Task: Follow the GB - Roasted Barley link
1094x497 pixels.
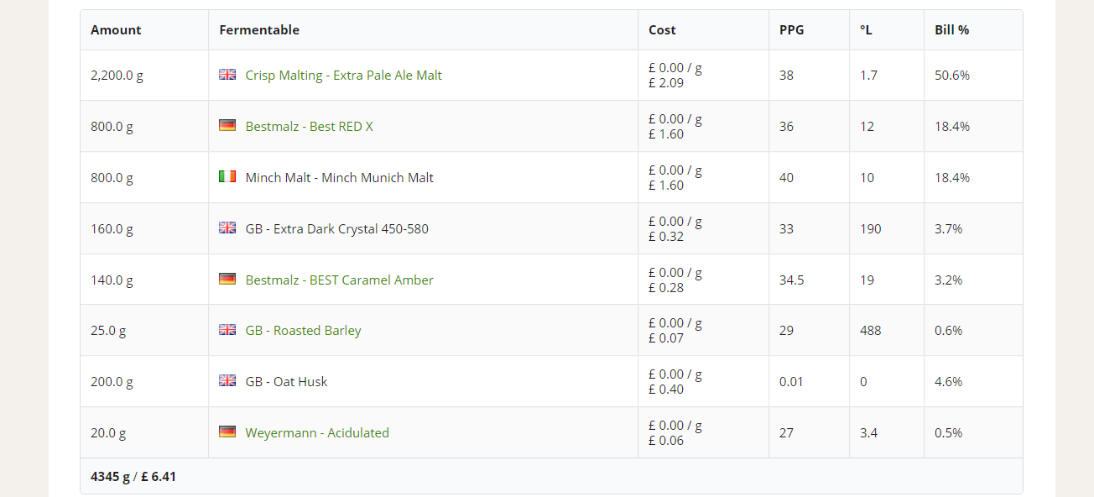Action: tap(304, 330)
